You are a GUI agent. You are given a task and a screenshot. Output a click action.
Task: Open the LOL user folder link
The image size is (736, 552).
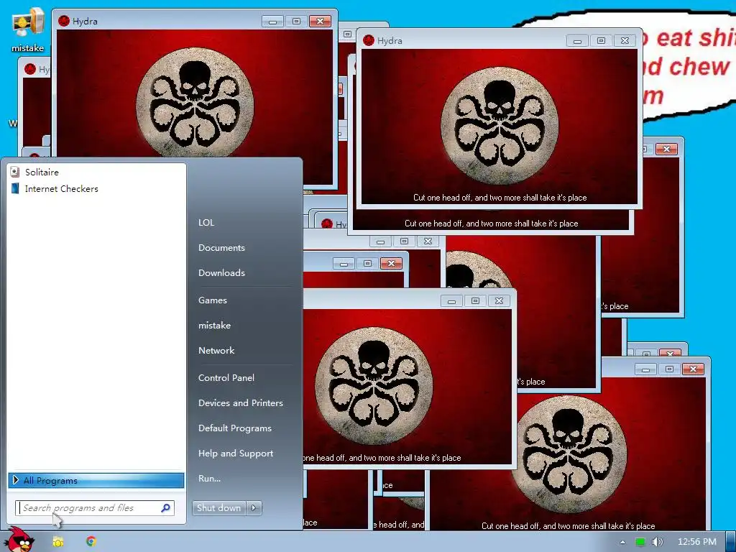pos(206,223)
